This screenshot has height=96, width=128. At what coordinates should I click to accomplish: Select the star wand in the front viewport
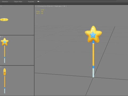point(5,50)
